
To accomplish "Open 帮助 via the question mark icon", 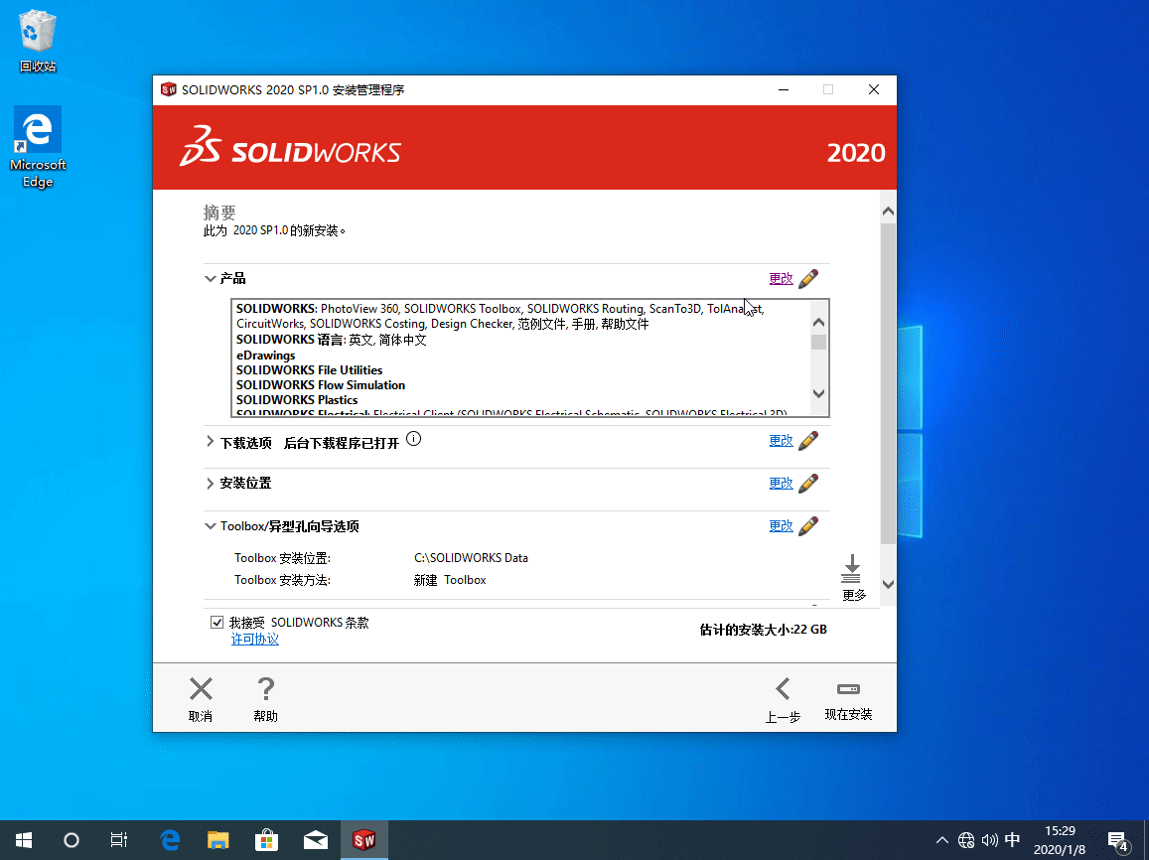I will coord(265,689).
